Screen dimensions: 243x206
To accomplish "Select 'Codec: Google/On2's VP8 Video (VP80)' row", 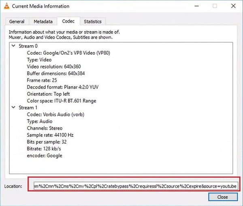I will [x=68, y=53].
